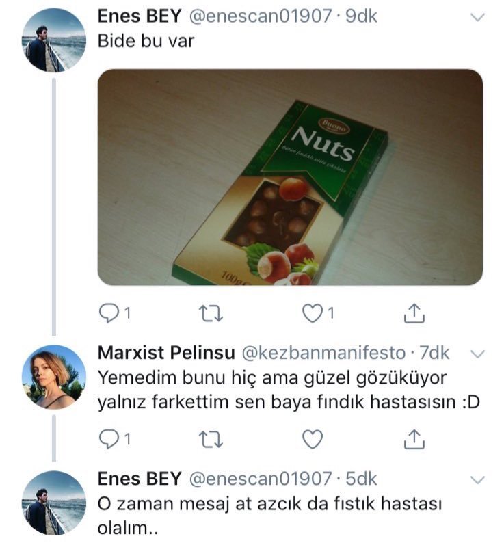Expand options chevron on Marxist Pelinsu tweet

click(478, 354)
